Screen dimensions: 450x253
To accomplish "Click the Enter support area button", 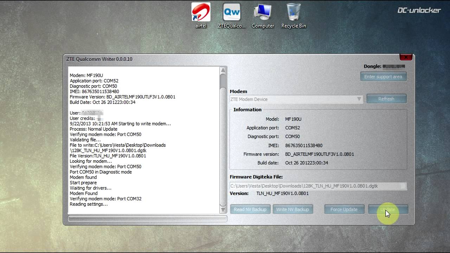I will tap(383, 77).
